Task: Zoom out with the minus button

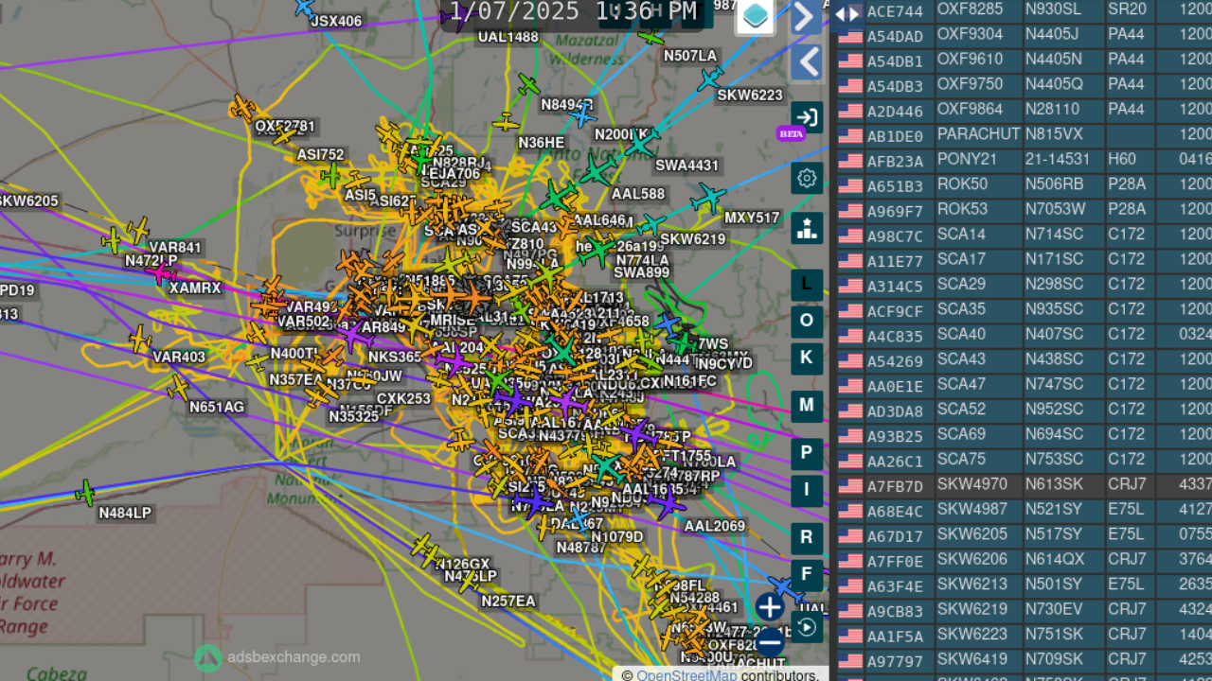Action: (770, 643)
